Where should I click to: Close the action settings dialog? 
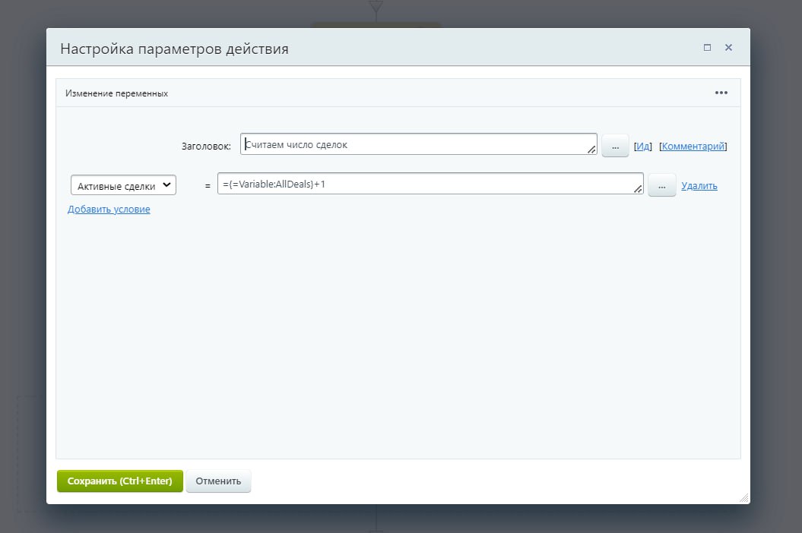click(x=728, y=48)
